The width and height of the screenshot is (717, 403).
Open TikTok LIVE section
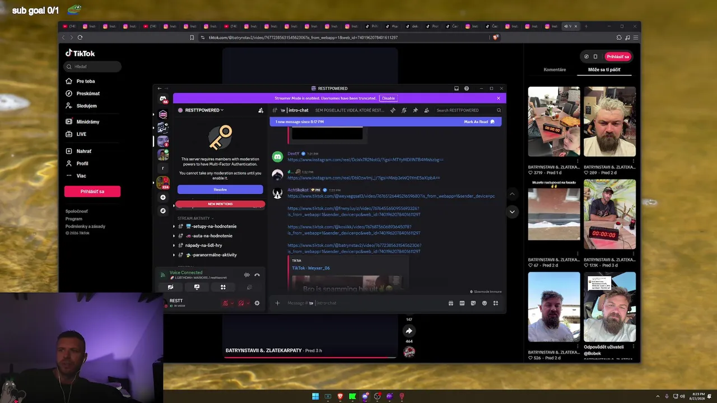(81, 134)
